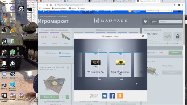Expand the 'Проект' Warface dropdown
This screenshot has width=187, height=105.
click(170, 22)
